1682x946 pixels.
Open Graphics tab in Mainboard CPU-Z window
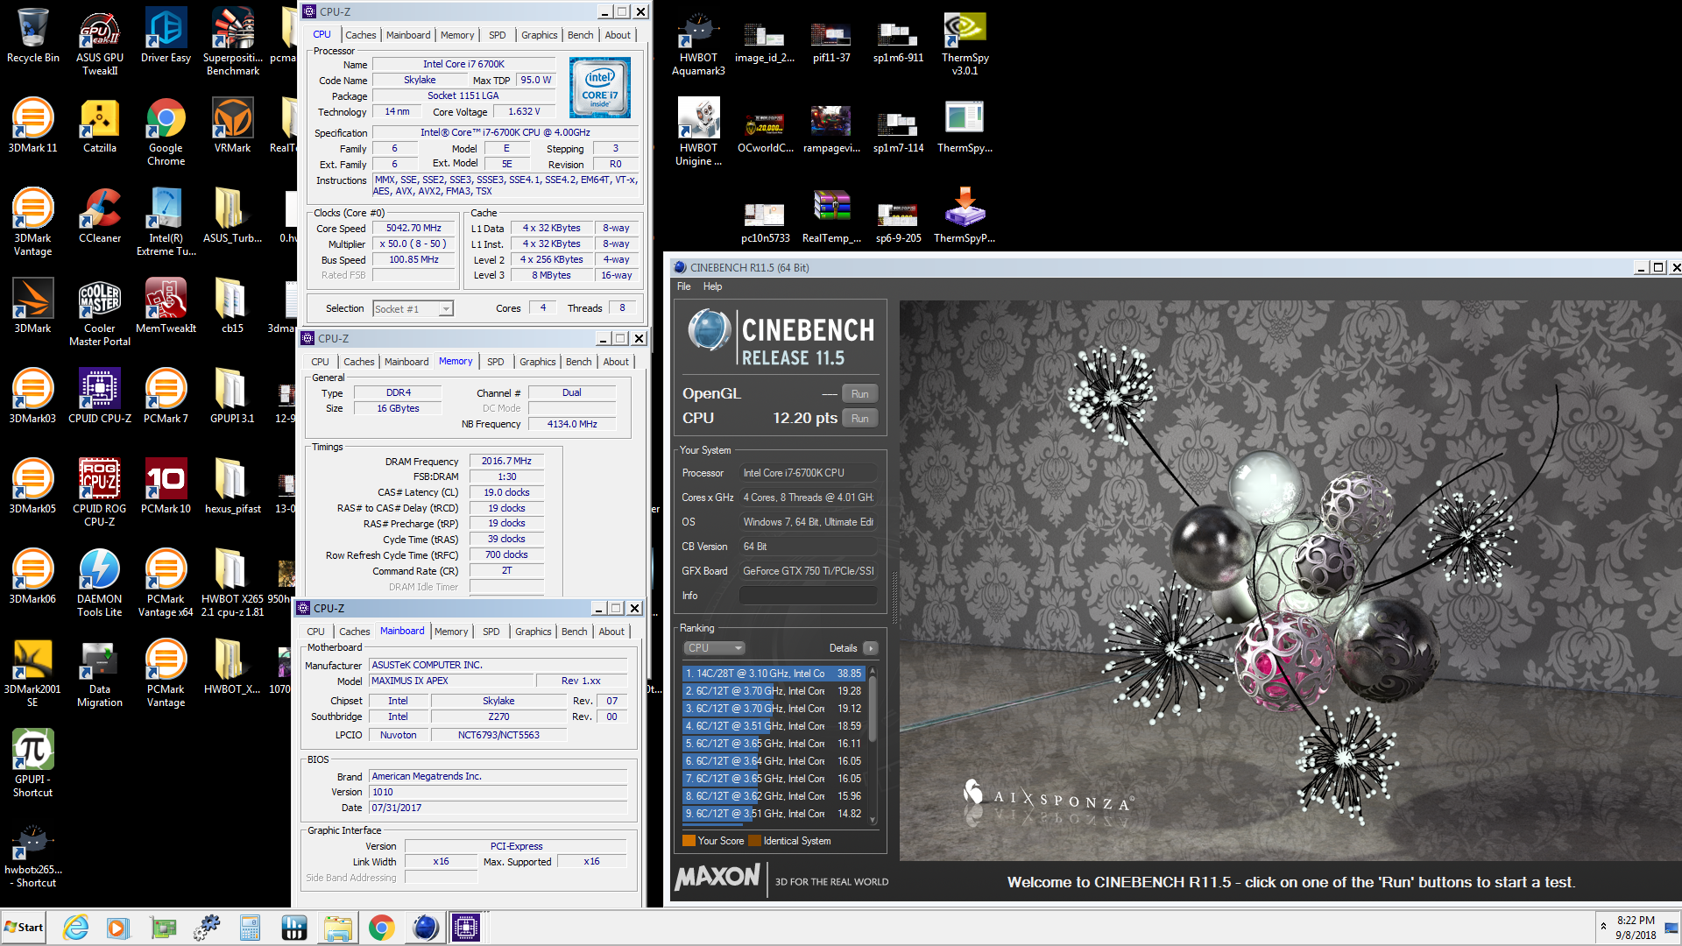(x=534, y=632)
